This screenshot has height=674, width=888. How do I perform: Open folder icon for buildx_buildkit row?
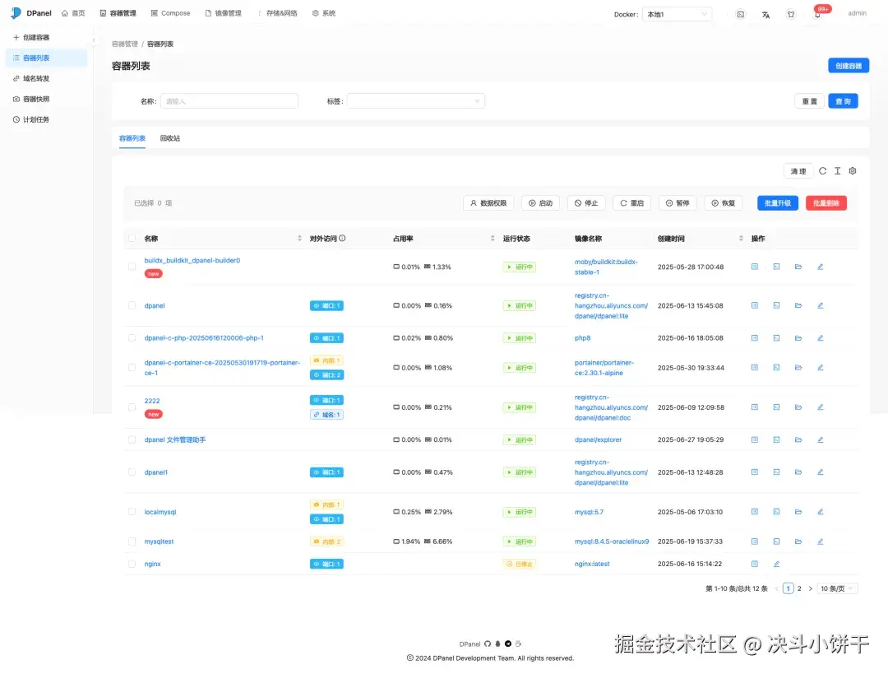[x=798, y=267]
